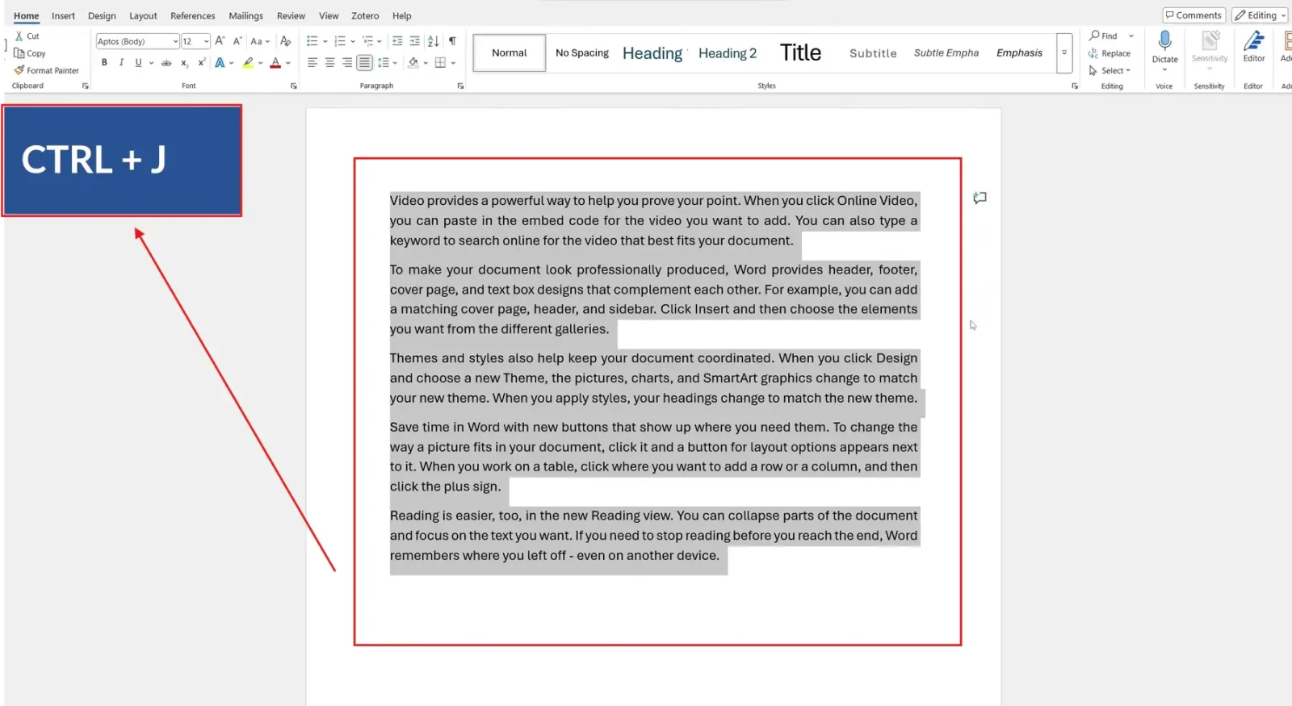Click the Sensitivity label icon
The width and height of the screenshot is (1292, 706).
coord(1210,40)
